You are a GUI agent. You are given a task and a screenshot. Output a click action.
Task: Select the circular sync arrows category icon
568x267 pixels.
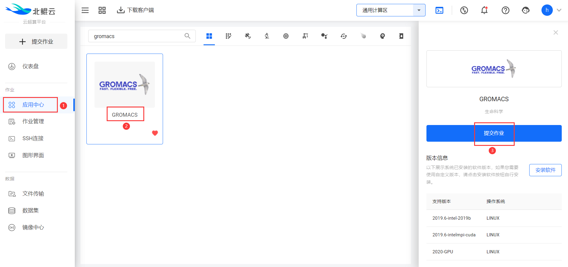pos(344,36)
